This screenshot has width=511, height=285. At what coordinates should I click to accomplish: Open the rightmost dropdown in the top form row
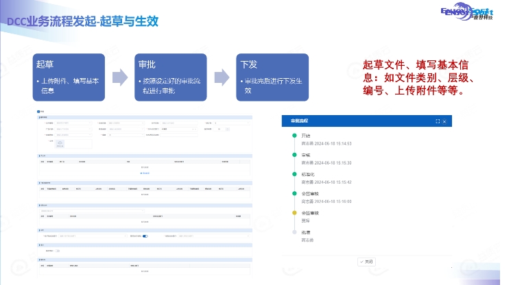coord(232,123)
